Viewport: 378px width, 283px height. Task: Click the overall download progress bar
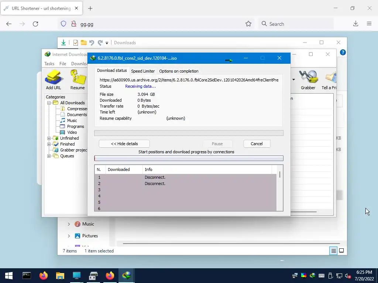pos(189,133)
